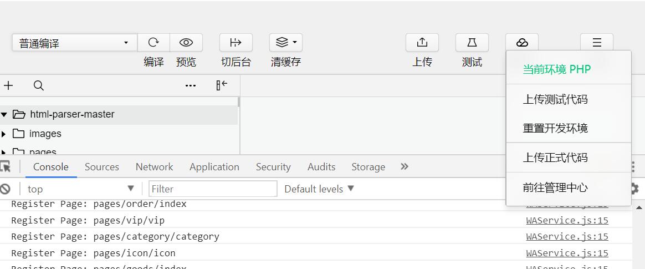Click the compile refresh icon
This screenshot has height=269, width=645.
click(x=153, y=43)
